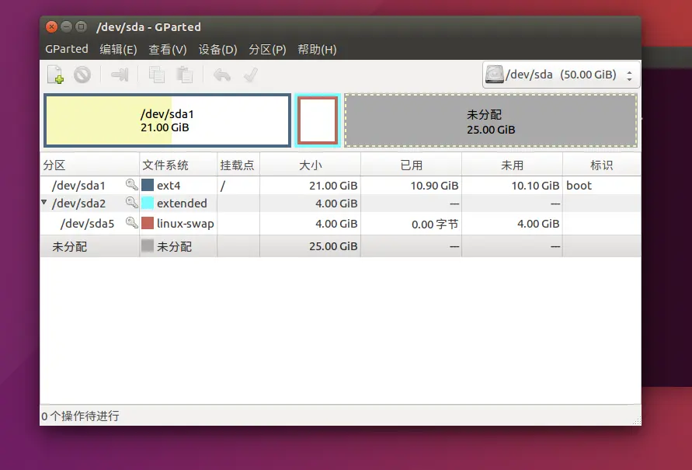The width and height of the screenshot is (692, 470).
Task: Open the /dev/sda device dropdown
Action: 561,75
